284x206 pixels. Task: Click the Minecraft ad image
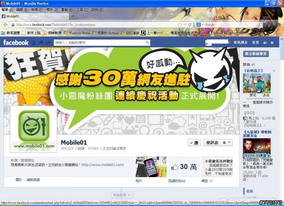pyautogui.click(x=256, y=83)
